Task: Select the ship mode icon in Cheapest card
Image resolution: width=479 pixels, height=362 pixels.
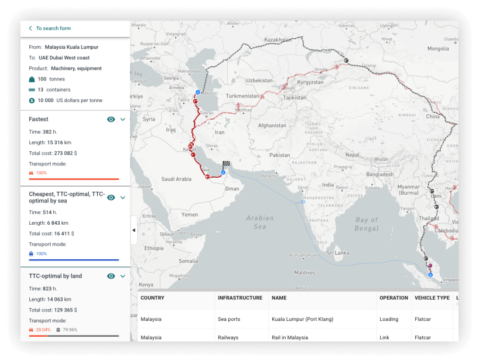Action: tap(30, 253)
